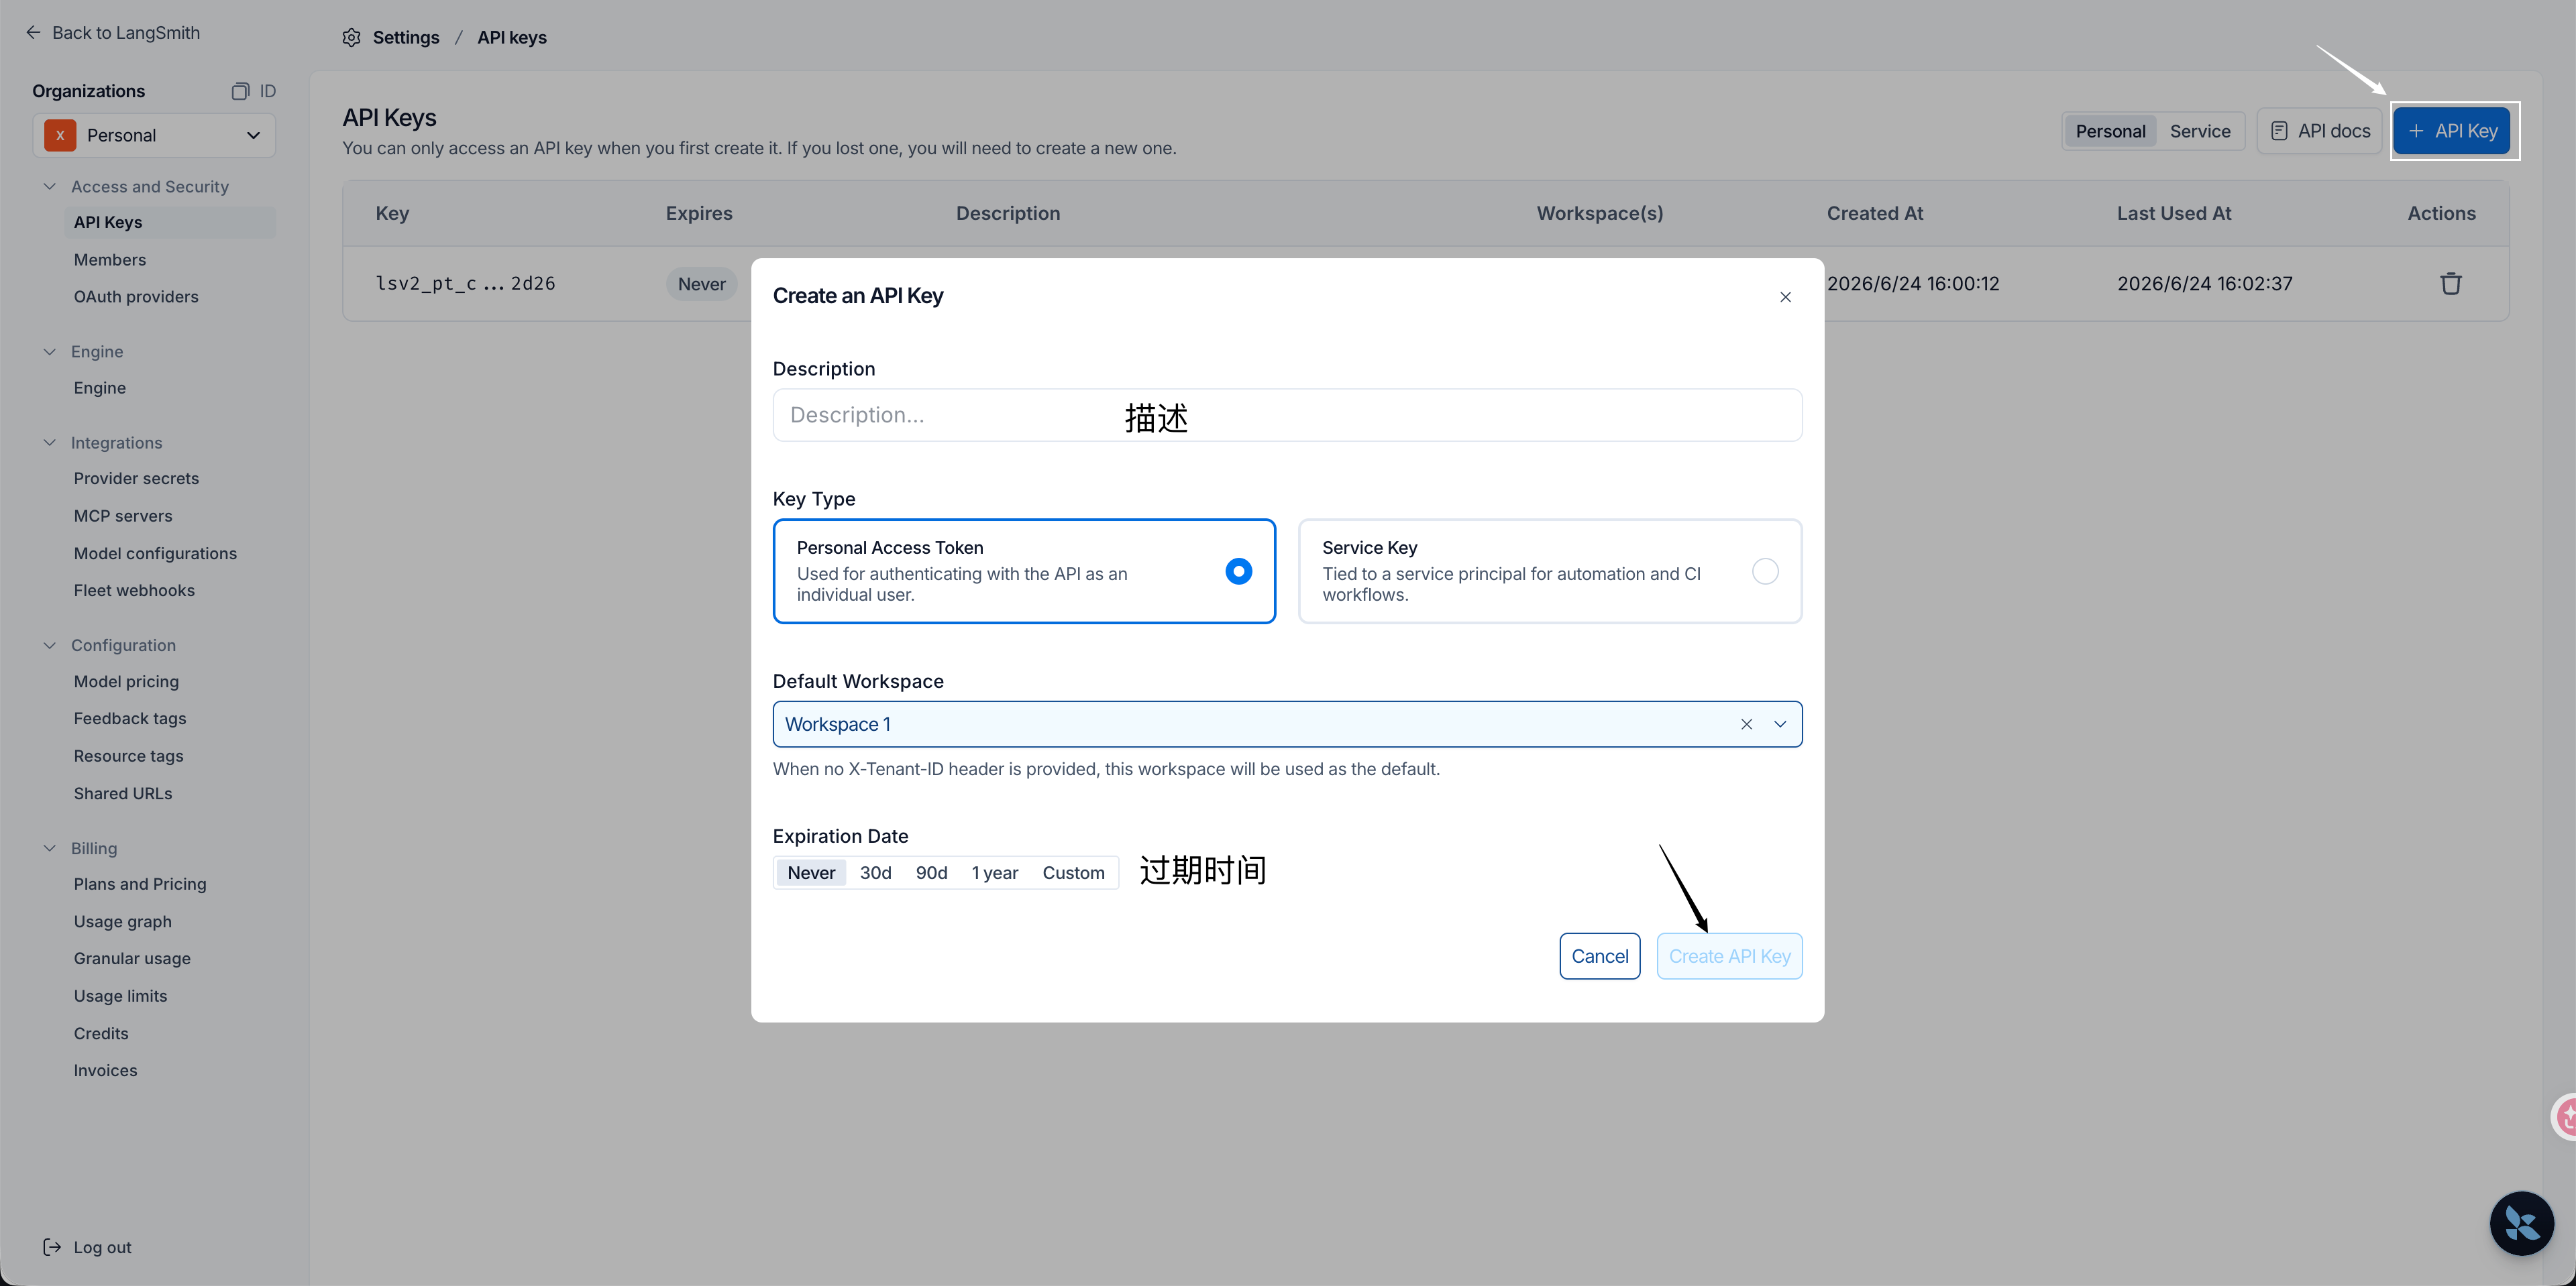Image resolution: width=2576 pixels, height=1286 pixels.
Task: Open MCP servers page
Action: (x=123, y=516)
